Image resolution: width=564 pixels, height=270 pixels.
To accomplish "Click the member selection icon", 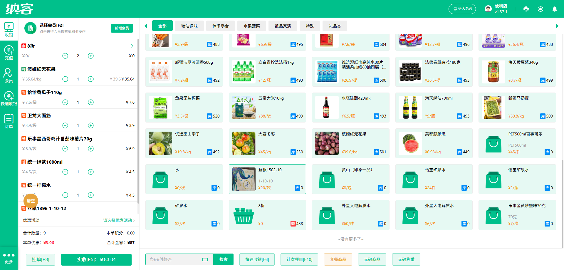I will (x=30, y=28).
